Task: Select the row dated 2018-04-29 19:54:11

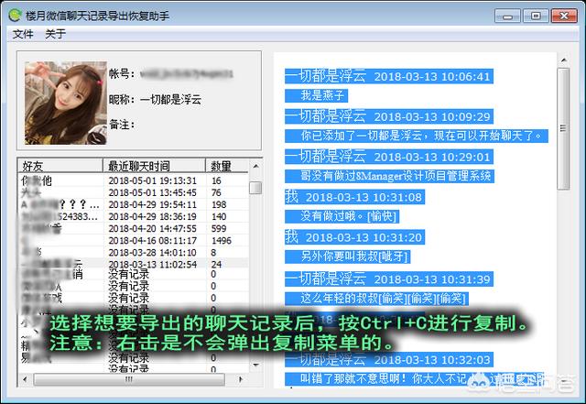Action: click(133, 204)
